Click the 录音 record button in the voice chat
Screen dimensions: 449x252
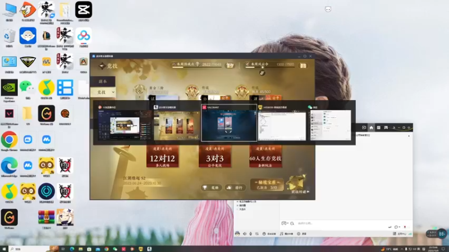coord(302,234)
